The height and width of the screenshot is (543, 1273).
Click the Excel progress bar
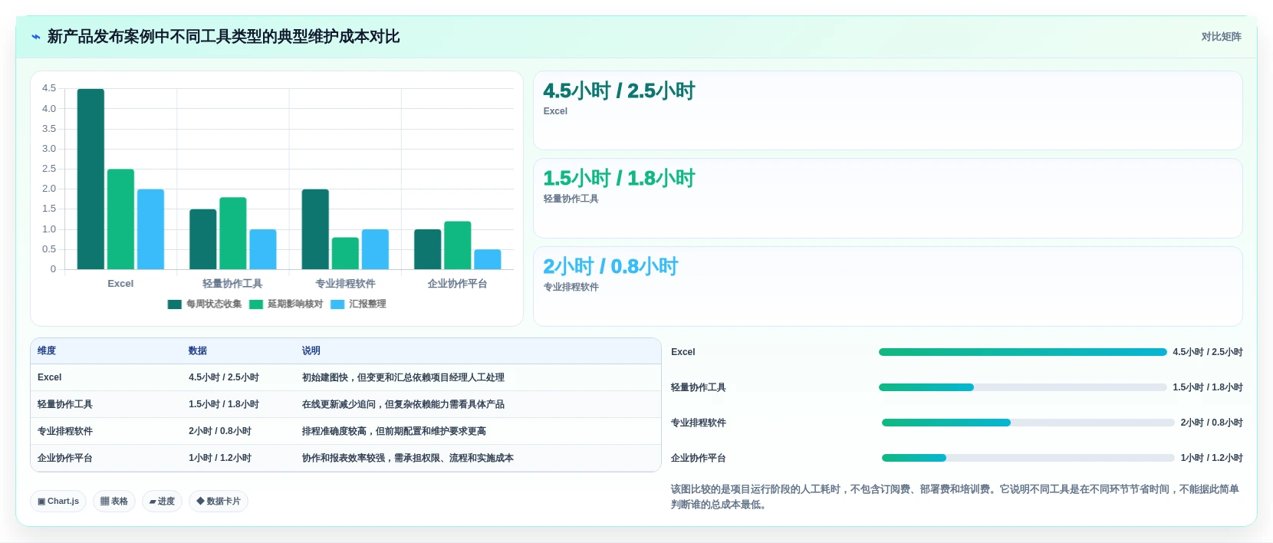[x=1022, y=352]
